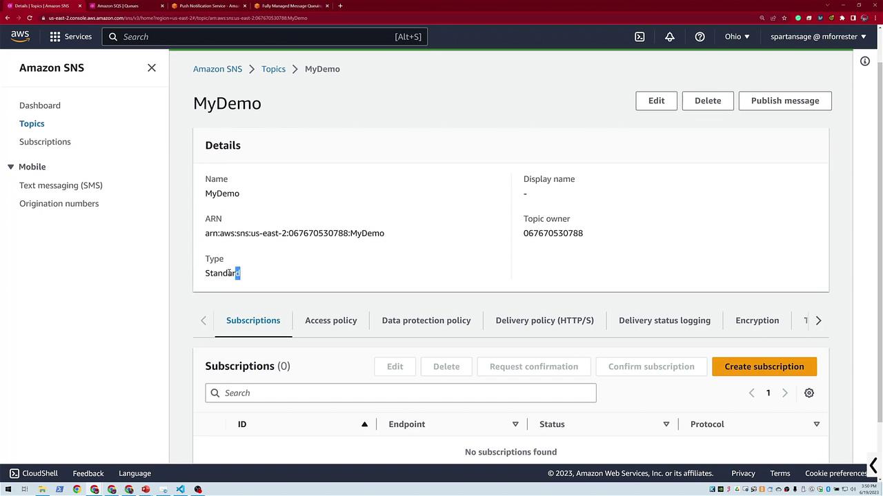Switch to the Access policy tab
The width and height of the screenshot is (883, 496).
[330, 320]
